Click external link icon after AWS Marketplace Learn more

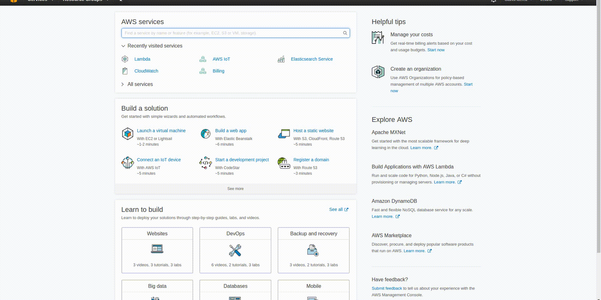tap(429, 251)
